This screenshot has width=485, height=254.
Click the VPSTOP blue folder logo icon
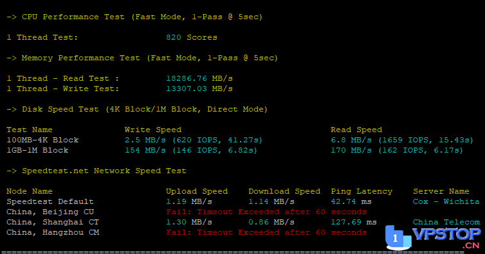[x=398, y=237]
